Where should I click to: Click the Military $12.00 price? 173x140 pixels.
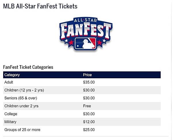point(89,122)
